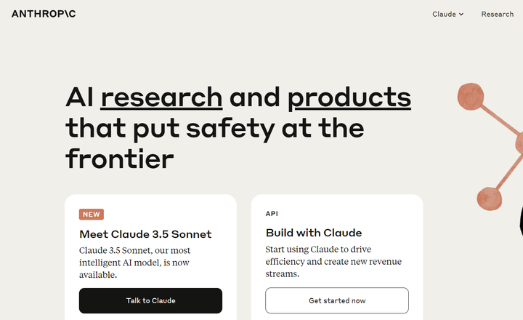Click the Talk to Claude button
Image resolution: width=523 pixels, height=320 pixels.
[150, 300]
